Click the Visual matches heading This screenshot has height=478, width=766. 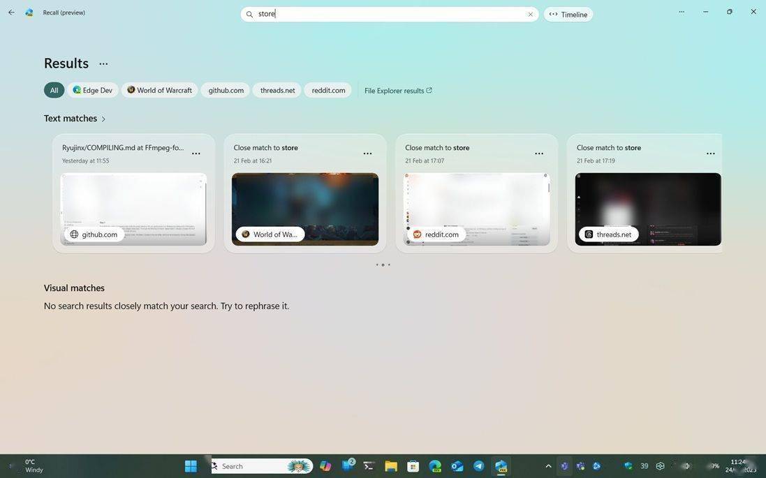tap(74, 288)
